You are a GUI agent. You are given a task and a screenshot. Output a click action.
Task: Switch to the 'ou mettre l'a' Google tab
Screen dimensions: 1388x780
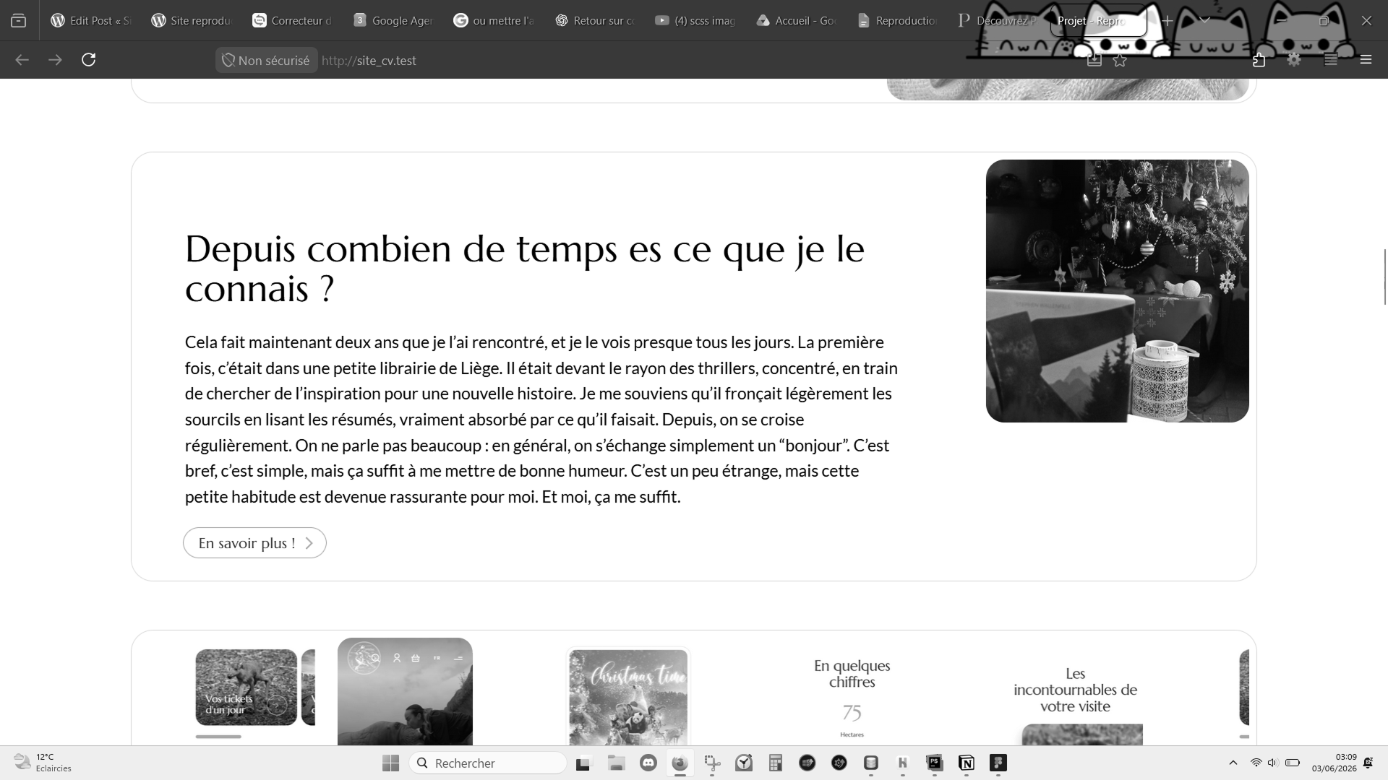(494, 21)
